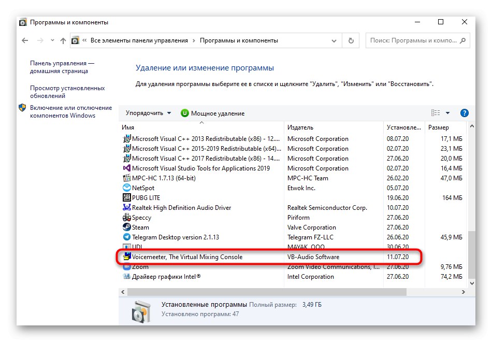Image resolution: width=492 pixels, height=342 pixels.
Task: Click the 45,9 МБ size value
Action: [x=451, y=237]
